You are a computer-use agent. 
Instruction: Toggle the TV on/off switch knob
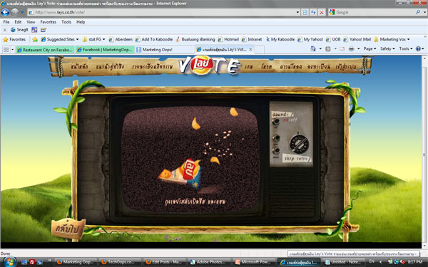(x=275, y=122)
